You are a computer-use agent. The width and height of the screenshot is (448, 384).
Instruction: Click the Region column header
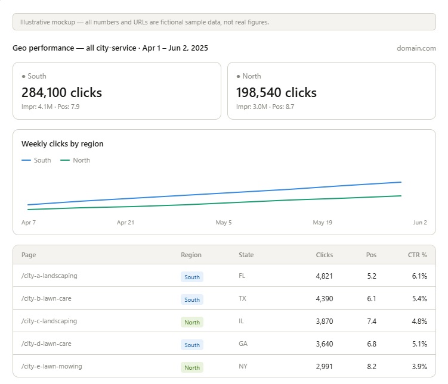click(191, 255)
